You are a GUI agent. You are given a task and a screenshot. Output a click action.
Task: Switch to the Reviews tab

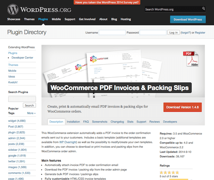tap(154, 122)
